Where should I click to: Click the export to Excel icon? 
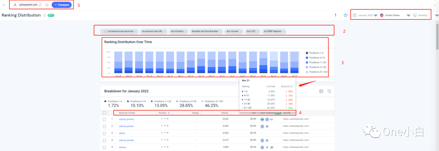coord(321,91)
